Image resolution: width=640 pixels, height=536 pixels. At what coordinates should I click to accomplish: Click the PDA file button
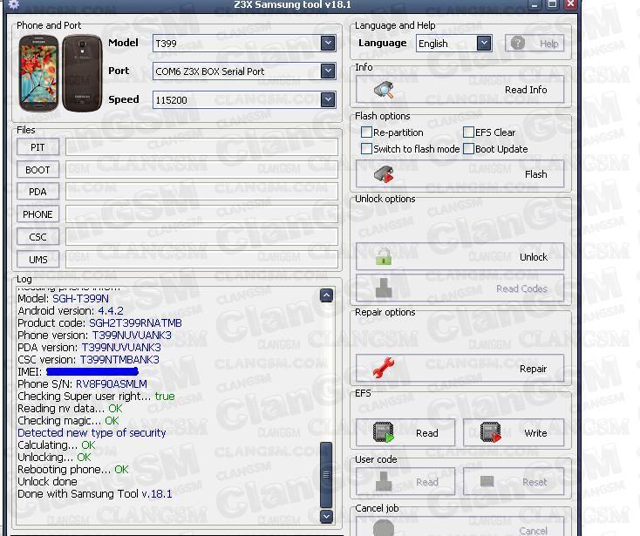38,192
